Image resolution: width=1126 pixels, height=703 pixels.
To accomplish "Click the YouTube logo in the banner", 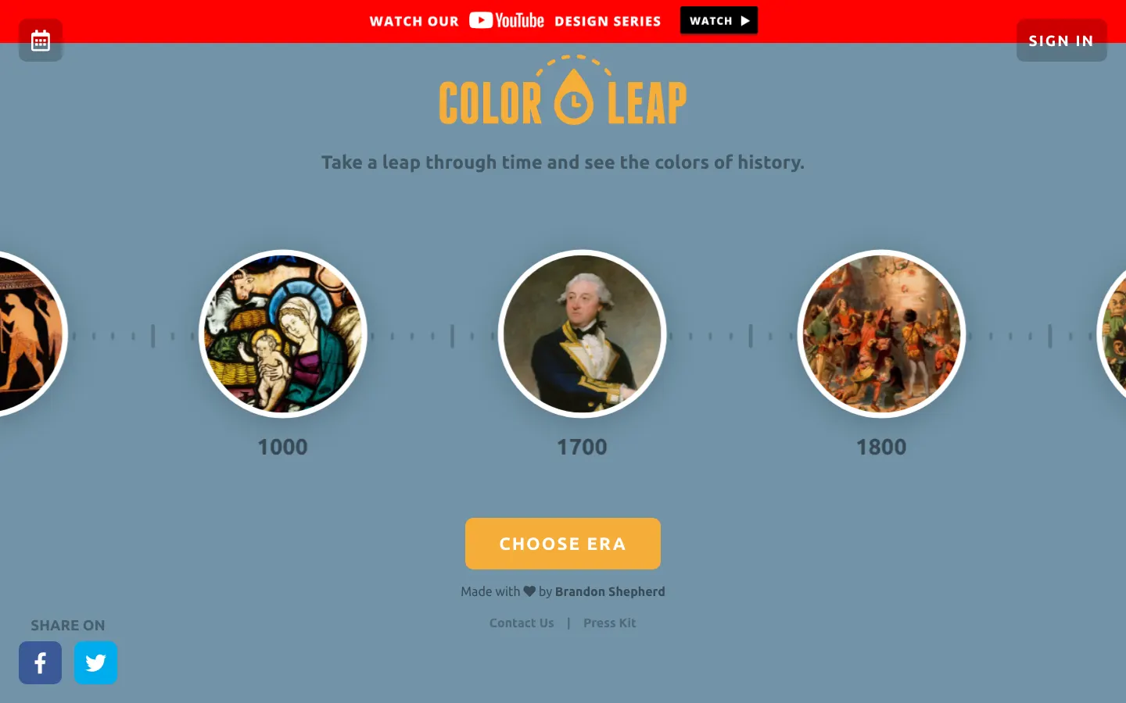I will [x=506, y=20].
